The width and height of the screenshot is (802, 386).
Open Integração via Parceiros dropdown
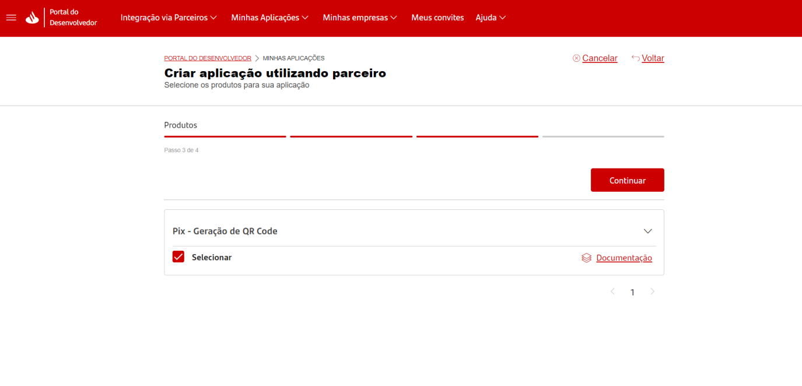169,17
